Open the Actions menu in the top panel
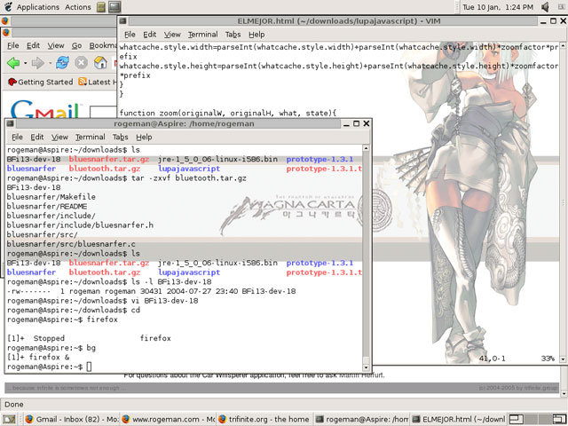 [77, 7]
